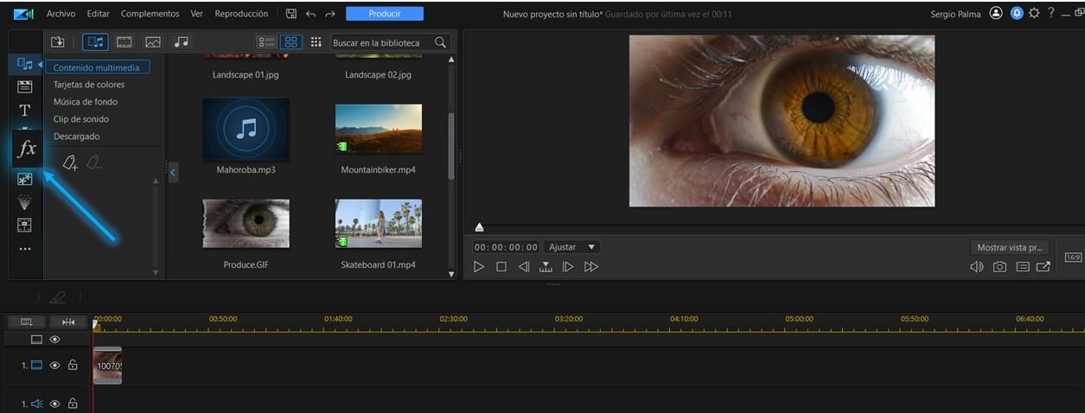
Task: Click the save project icon
Action: [x=291, y=14]
